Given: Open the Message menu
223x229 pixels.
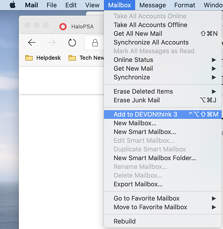Looking at the screenshot, I should [x=153, y=5].
